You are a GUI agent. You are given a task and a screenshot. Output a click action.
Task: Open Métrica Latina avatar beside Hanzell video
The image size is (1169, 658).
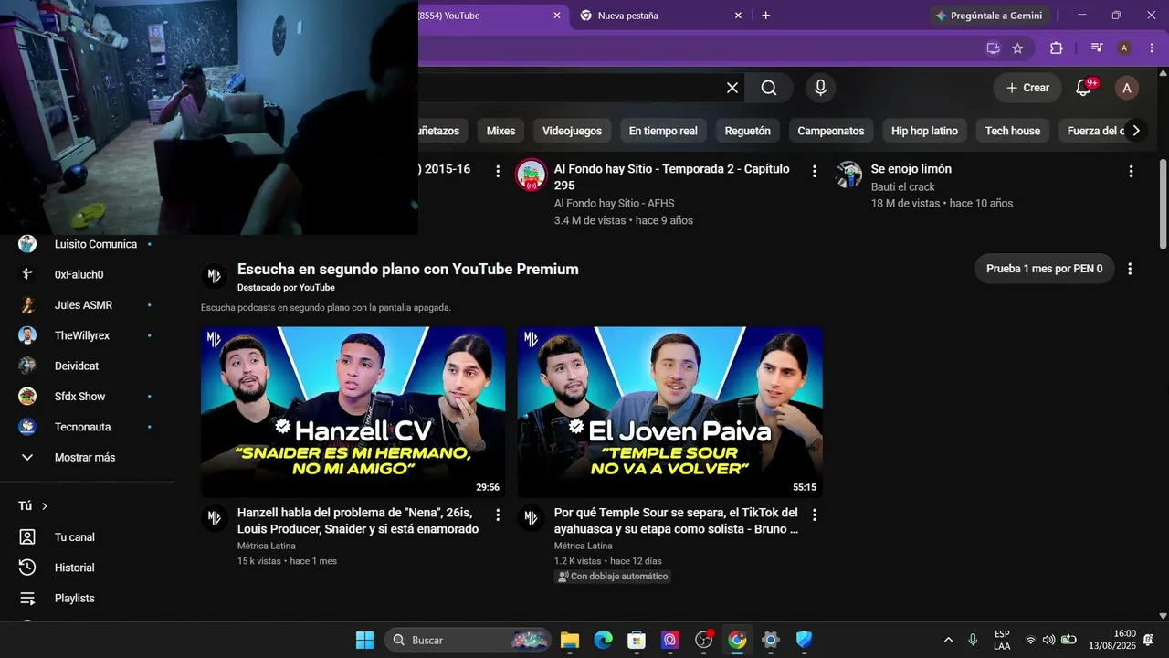214,518
